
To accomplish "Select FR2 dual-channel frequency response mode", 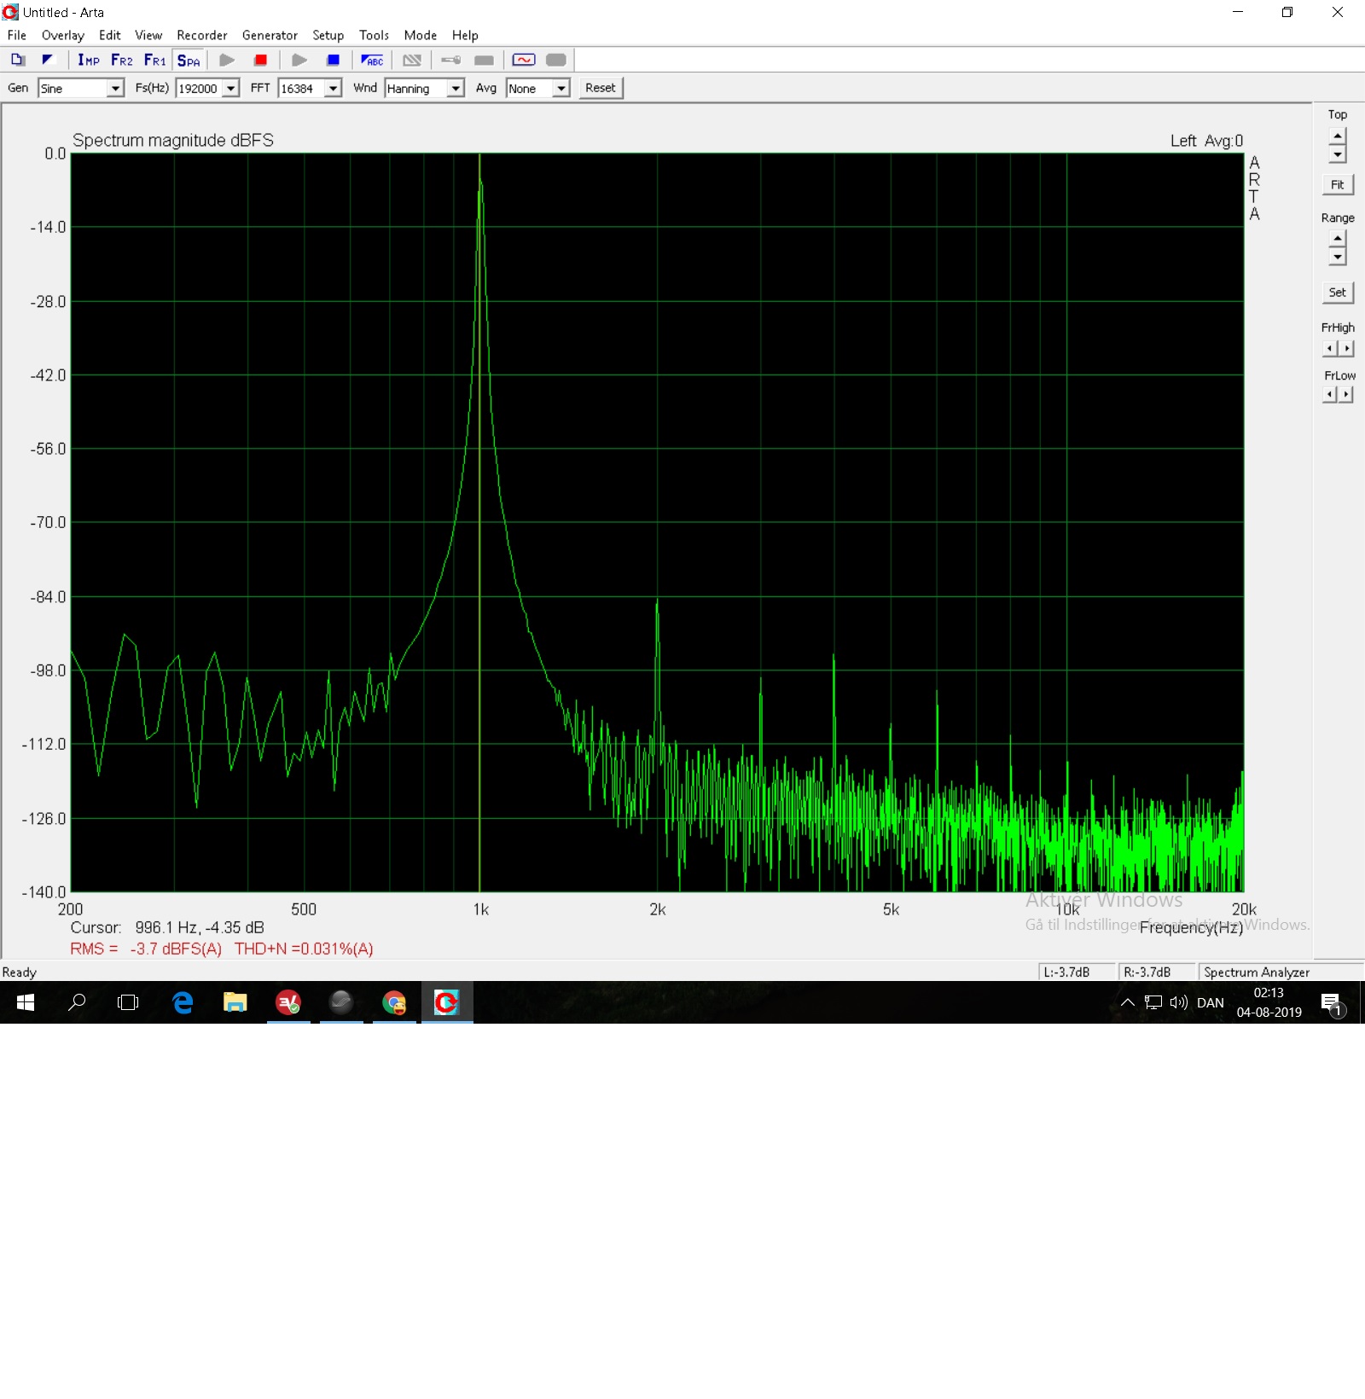I will pyautogui.click(x=122, y=60).
